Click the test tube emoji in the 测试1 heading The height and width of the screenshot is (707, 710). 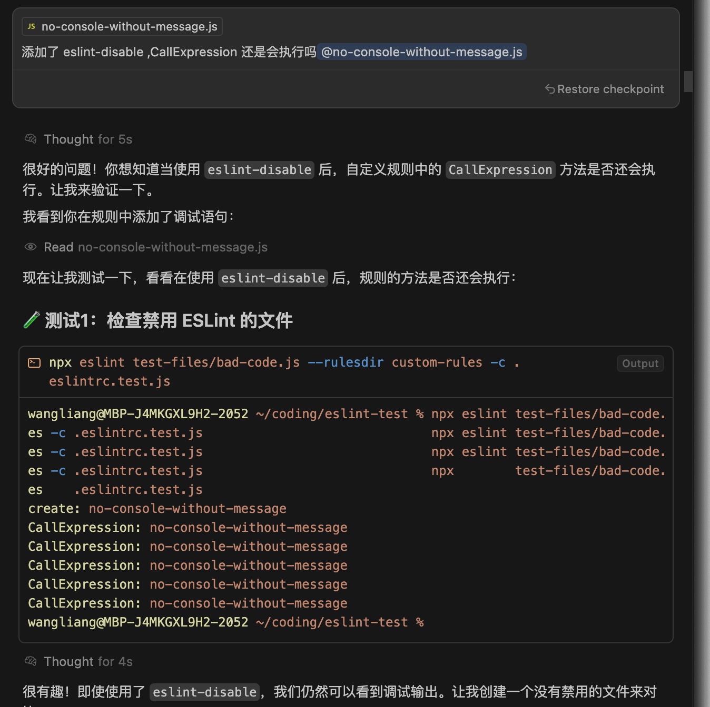click(x=32, y=320)
